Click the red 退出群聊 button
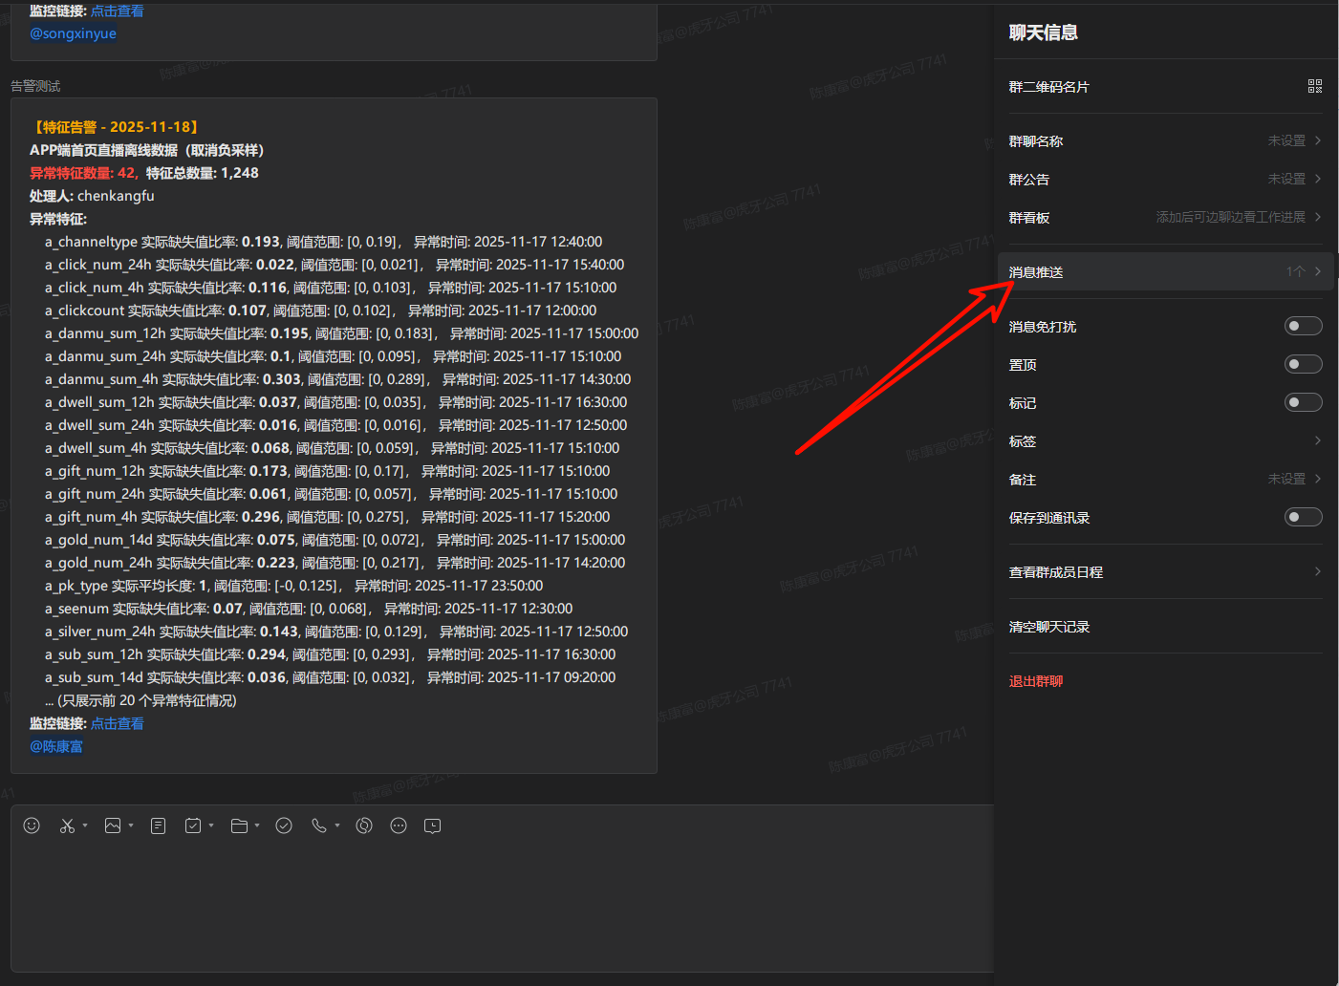 click(1036, 681)
